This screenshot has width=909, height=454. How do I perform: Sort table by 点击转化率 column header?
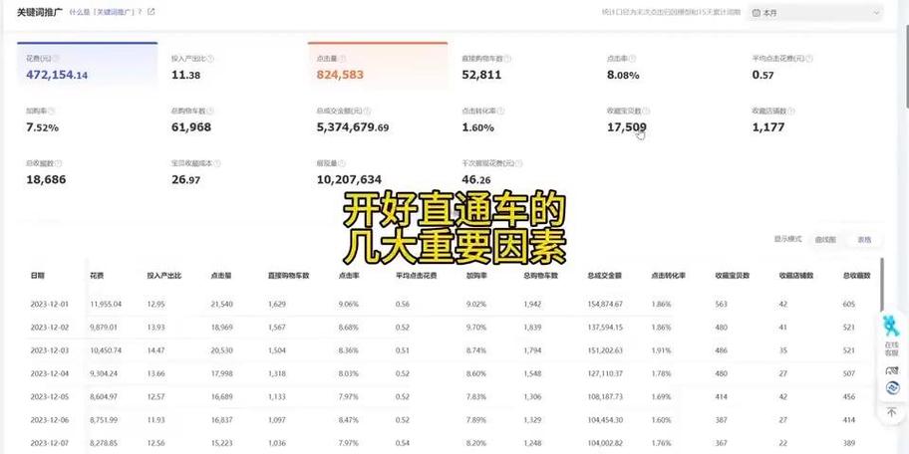[667, 275]
